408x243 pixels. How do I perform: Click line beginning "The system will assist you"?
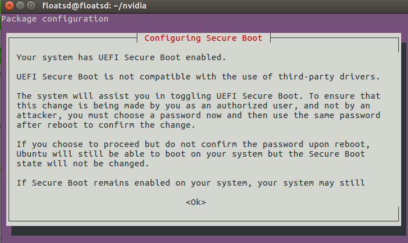[x=198, y=96]
